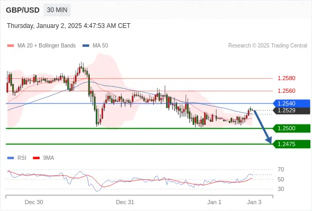Image resolution: width=312 pixels, height=211 pixels.
Task: Click the Jan 1 date axis label
Action: tap(214, 202)
